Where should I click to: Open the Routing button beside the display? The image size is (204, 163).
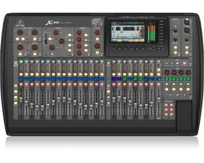click(162, 27)
